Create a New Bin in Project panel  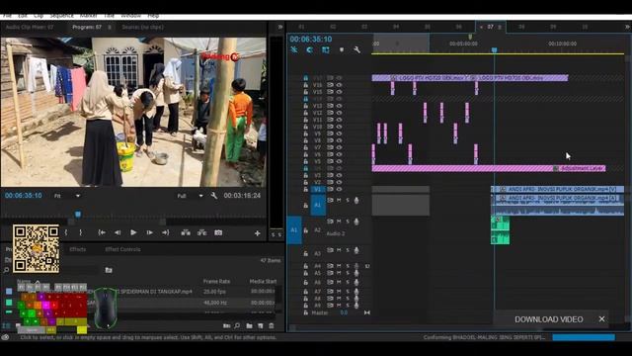click(x=249, y=325)
